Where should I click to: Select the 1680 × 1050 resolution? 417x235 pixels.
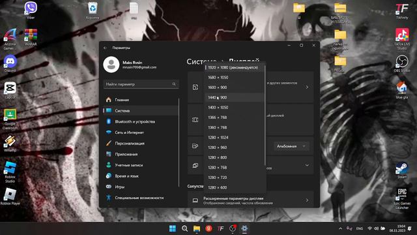click(x=235, y=78)
